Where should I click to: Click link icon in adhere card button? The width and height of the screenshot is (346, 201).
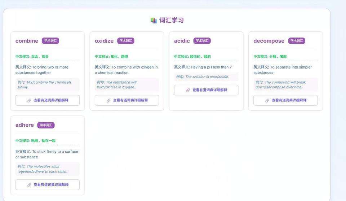[x=29, y=185]
